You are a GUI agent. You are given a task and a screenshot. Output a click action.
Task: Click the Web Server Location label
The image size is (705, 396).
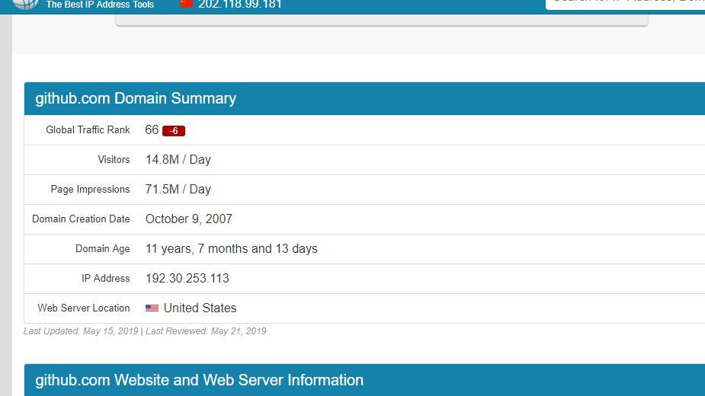(x=84, y=308)
